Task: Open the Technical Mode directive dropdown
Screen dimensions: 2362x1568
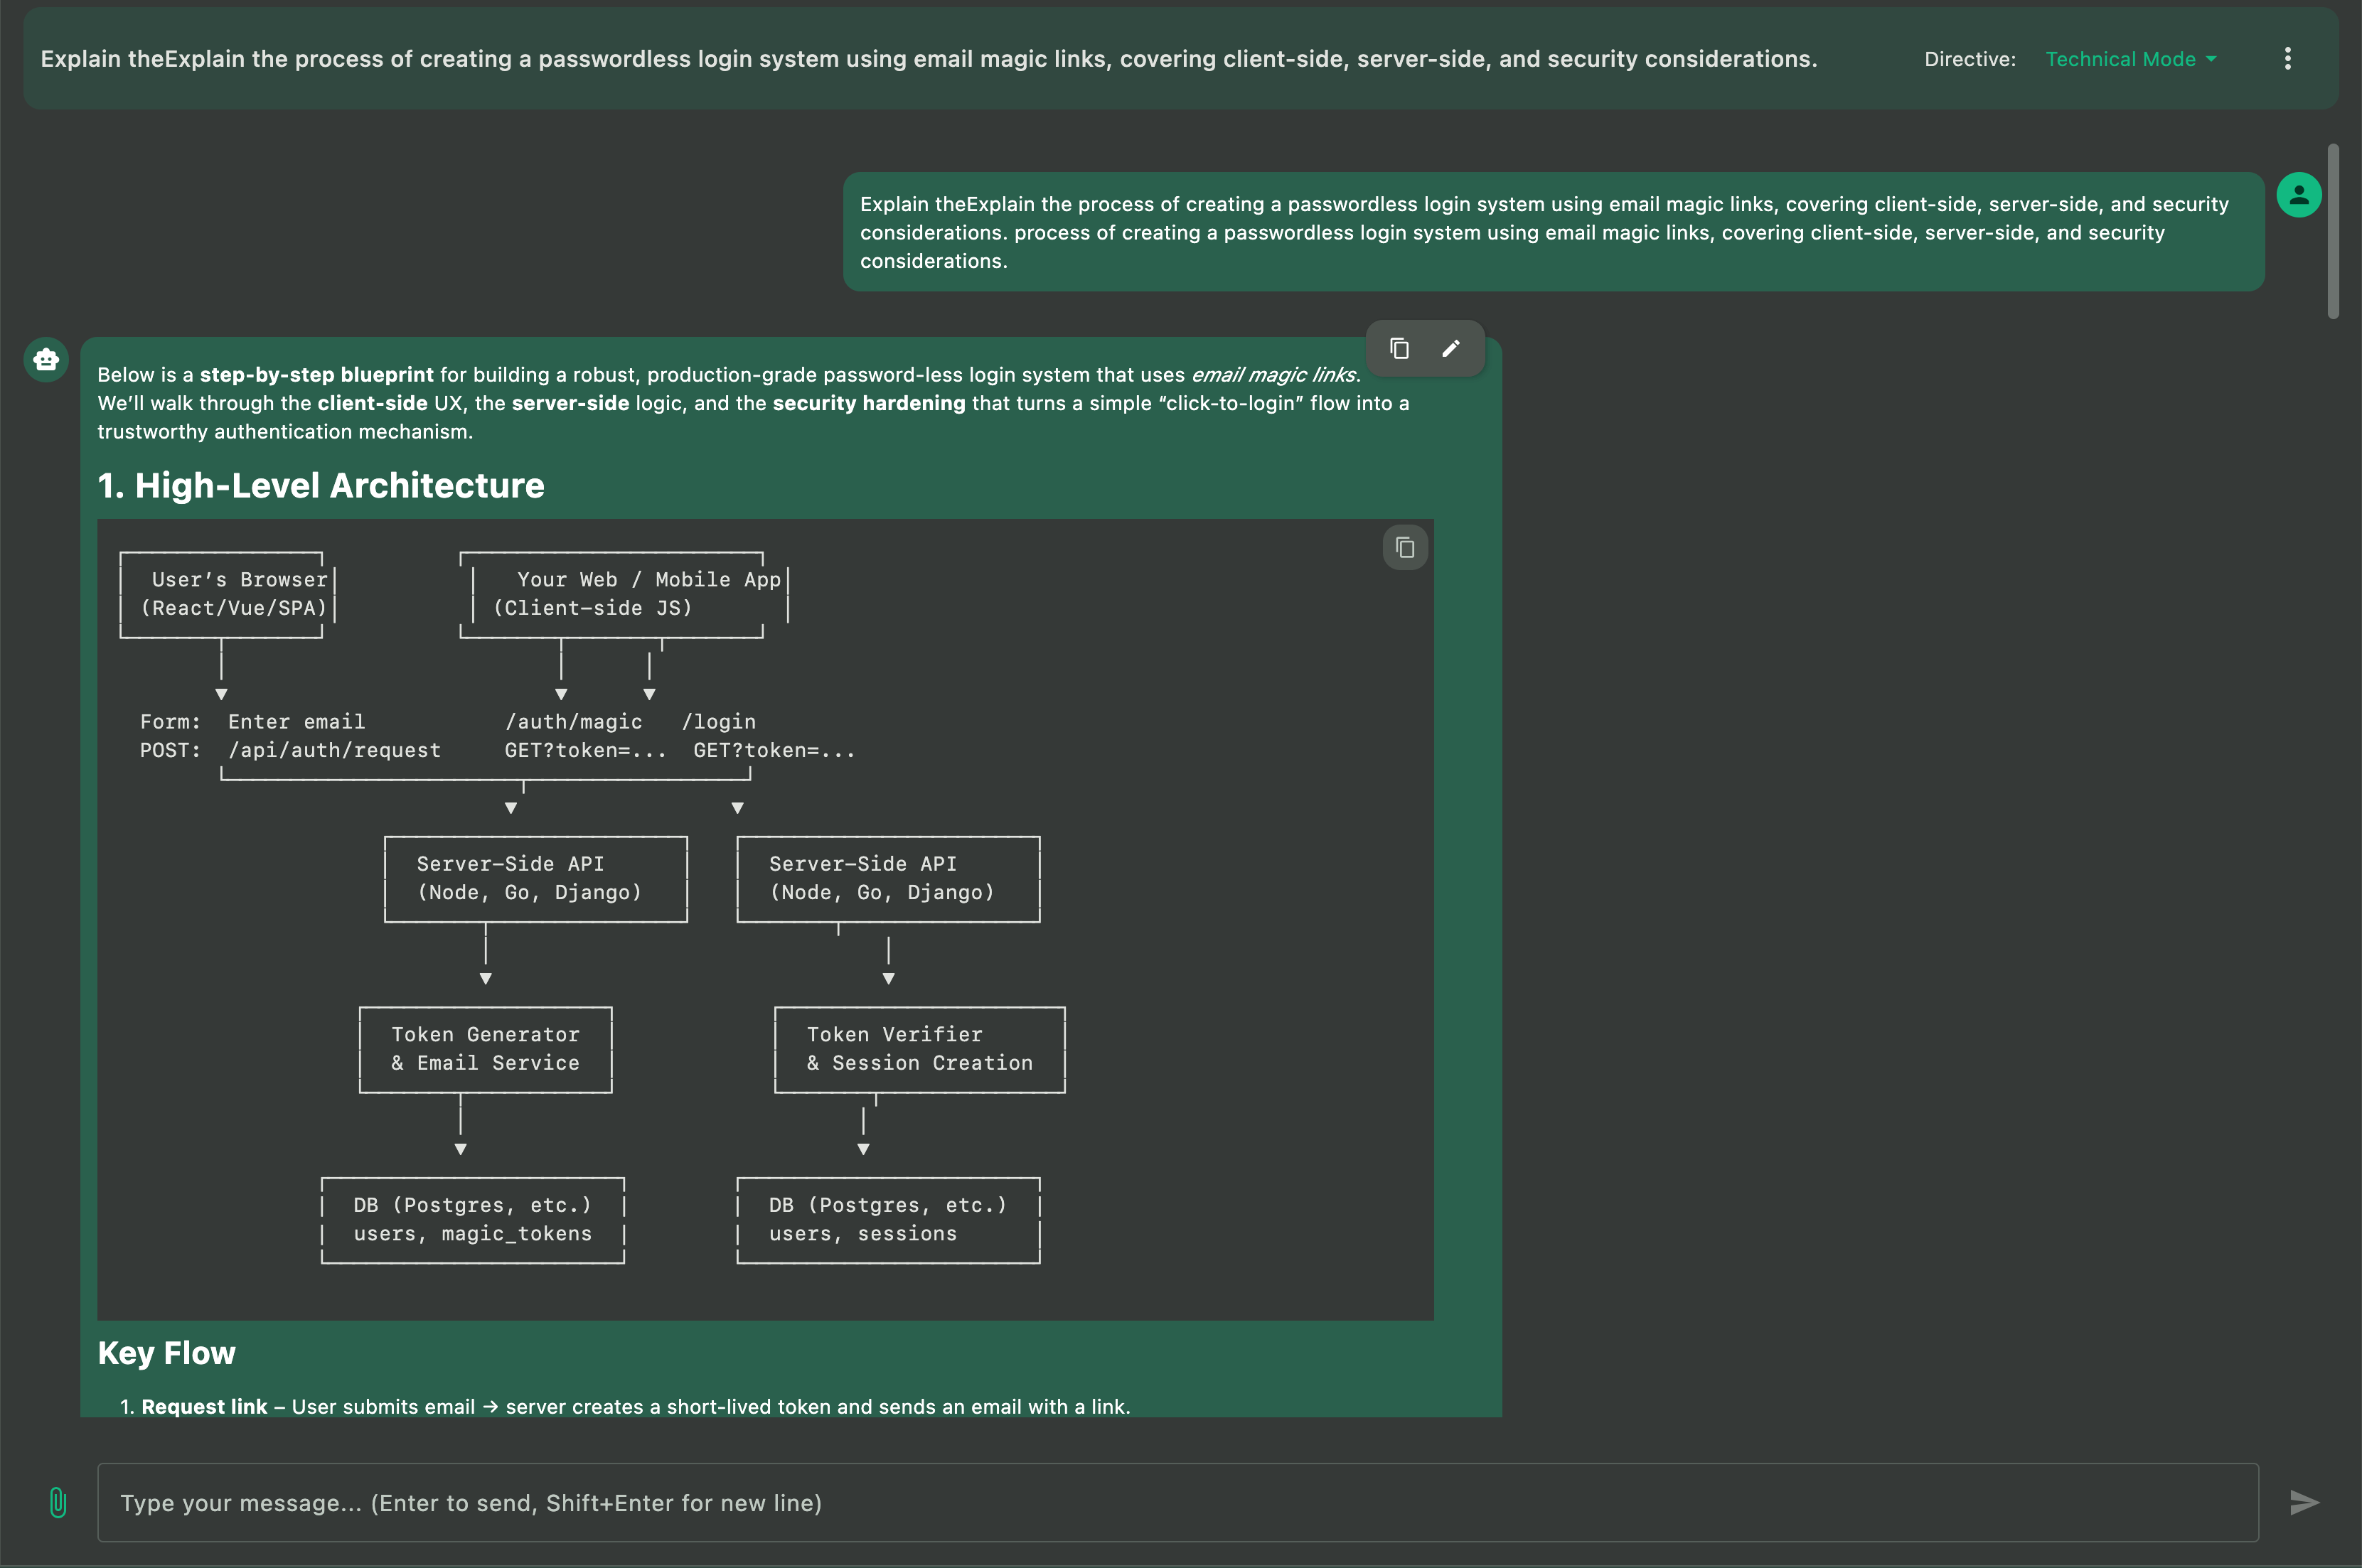Action: click(x=2120, y=59)
